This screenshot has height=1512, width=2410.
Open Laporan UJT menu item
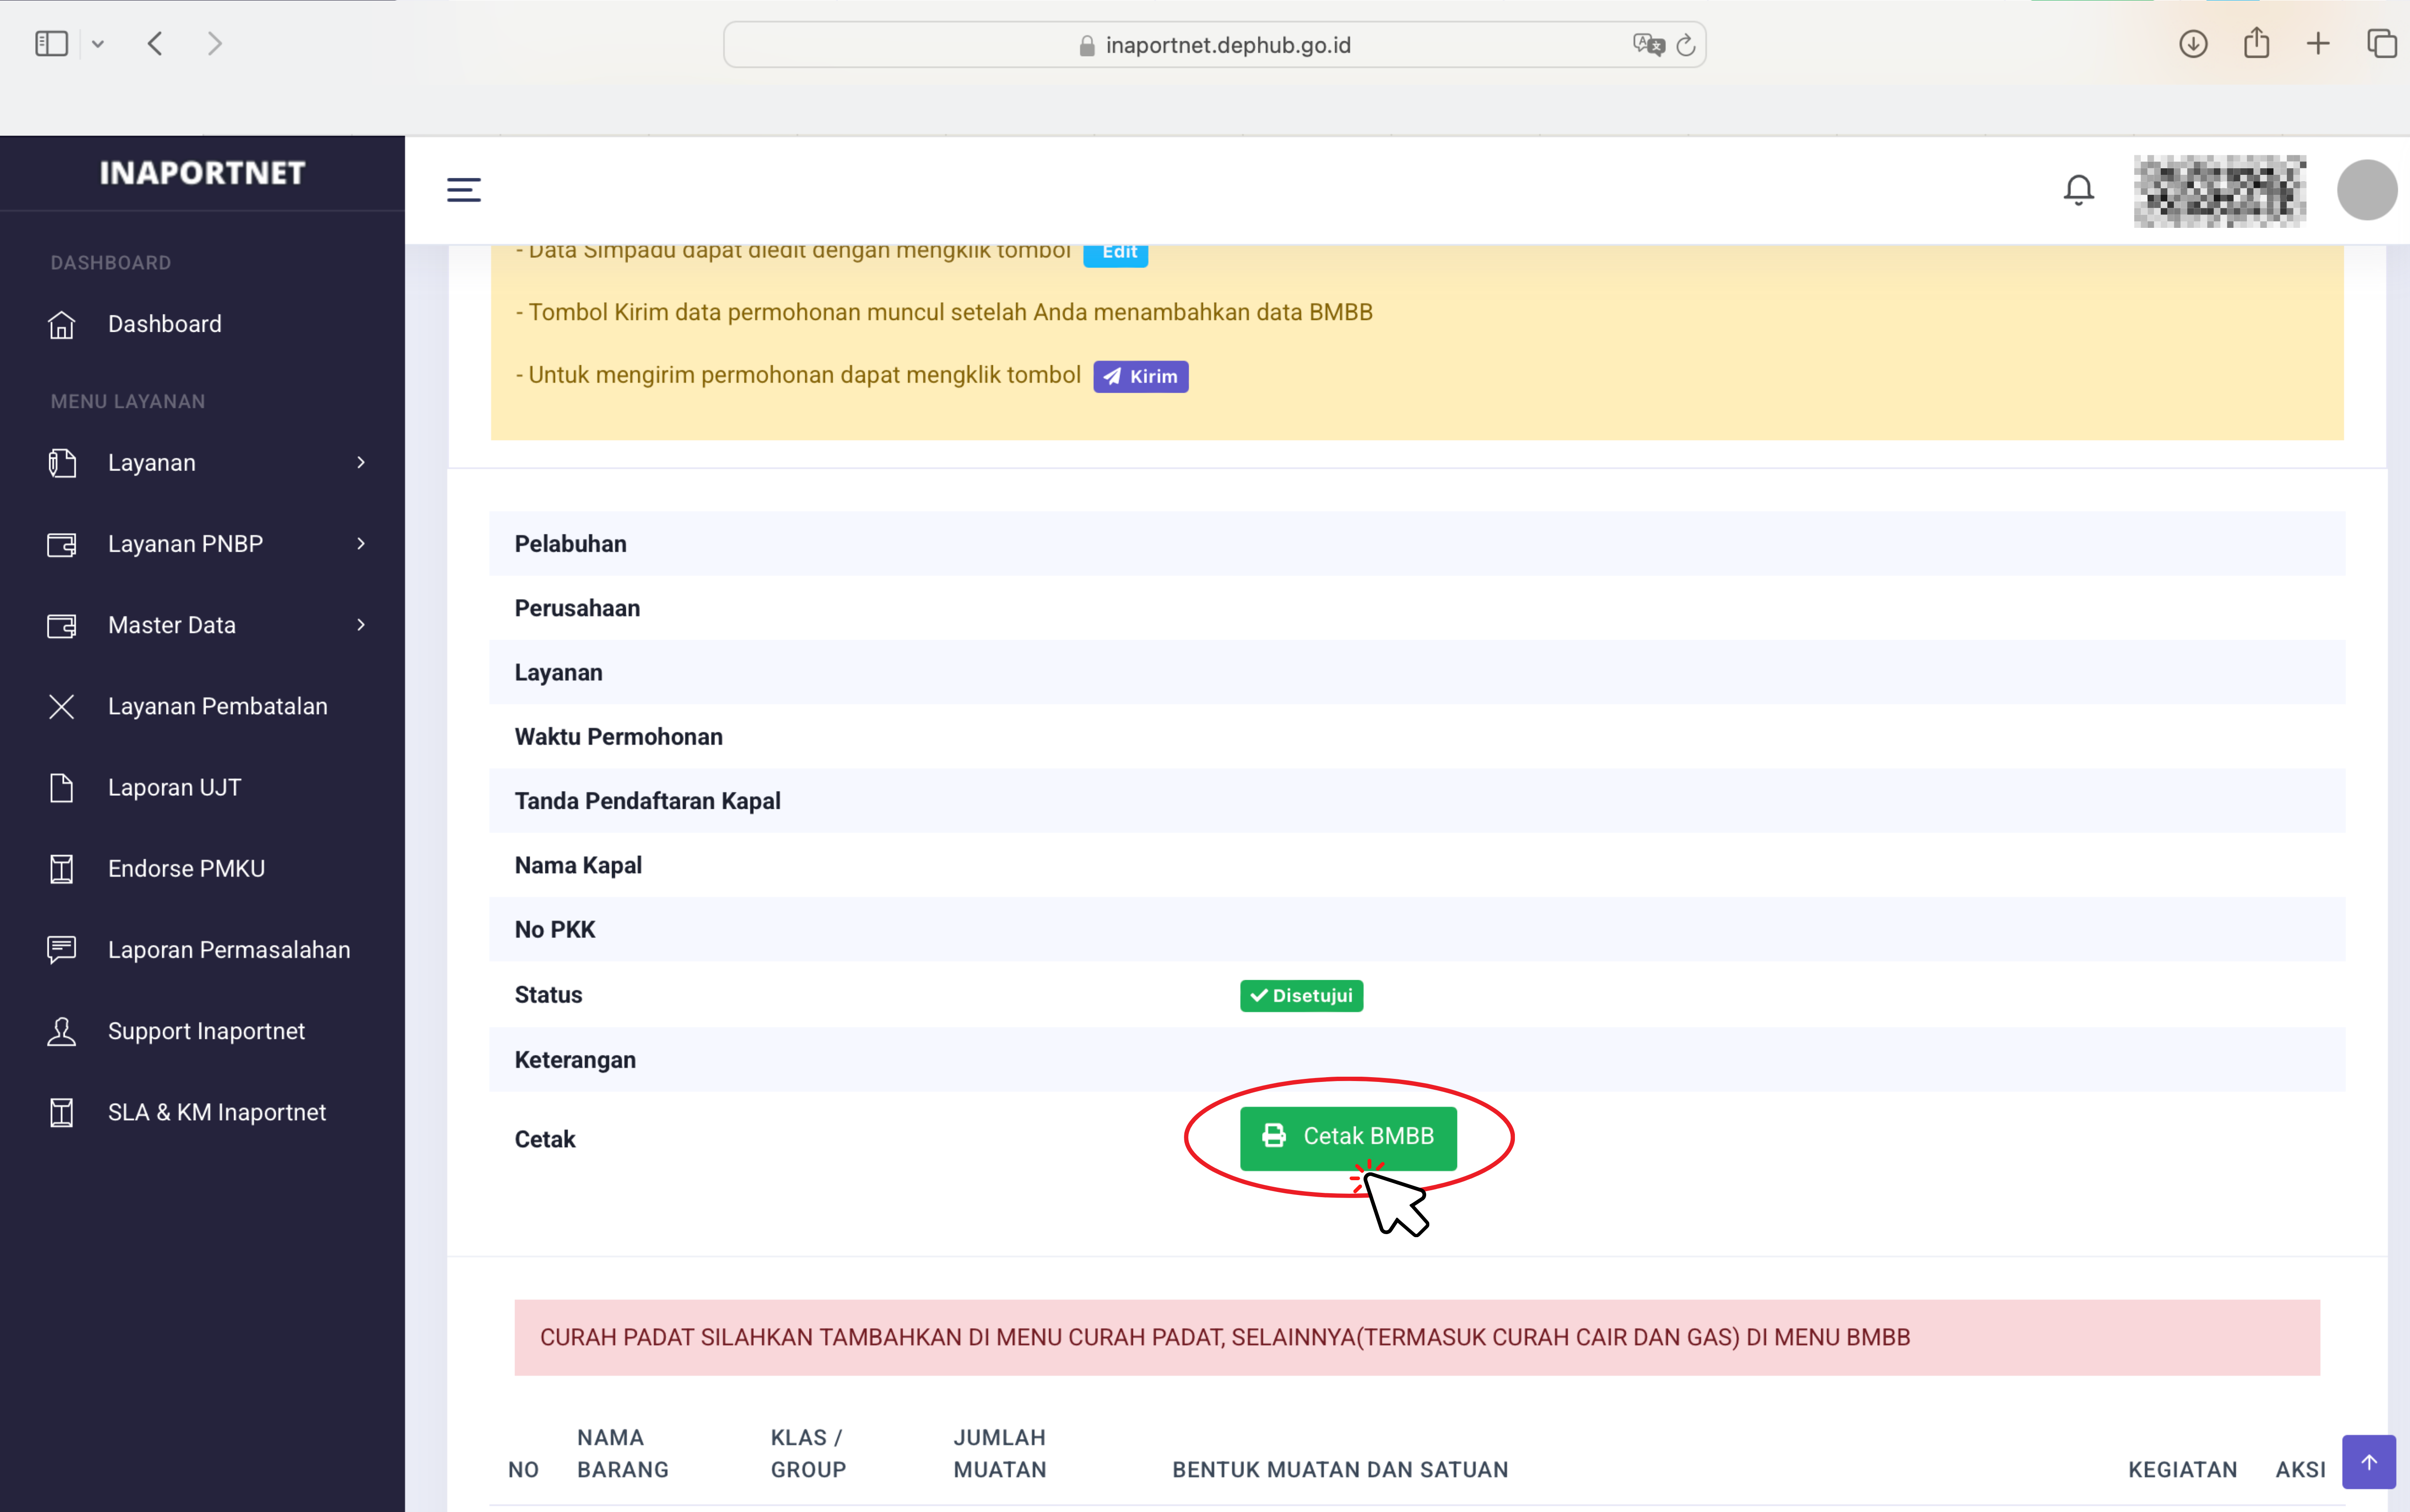[x=174, y=787]
